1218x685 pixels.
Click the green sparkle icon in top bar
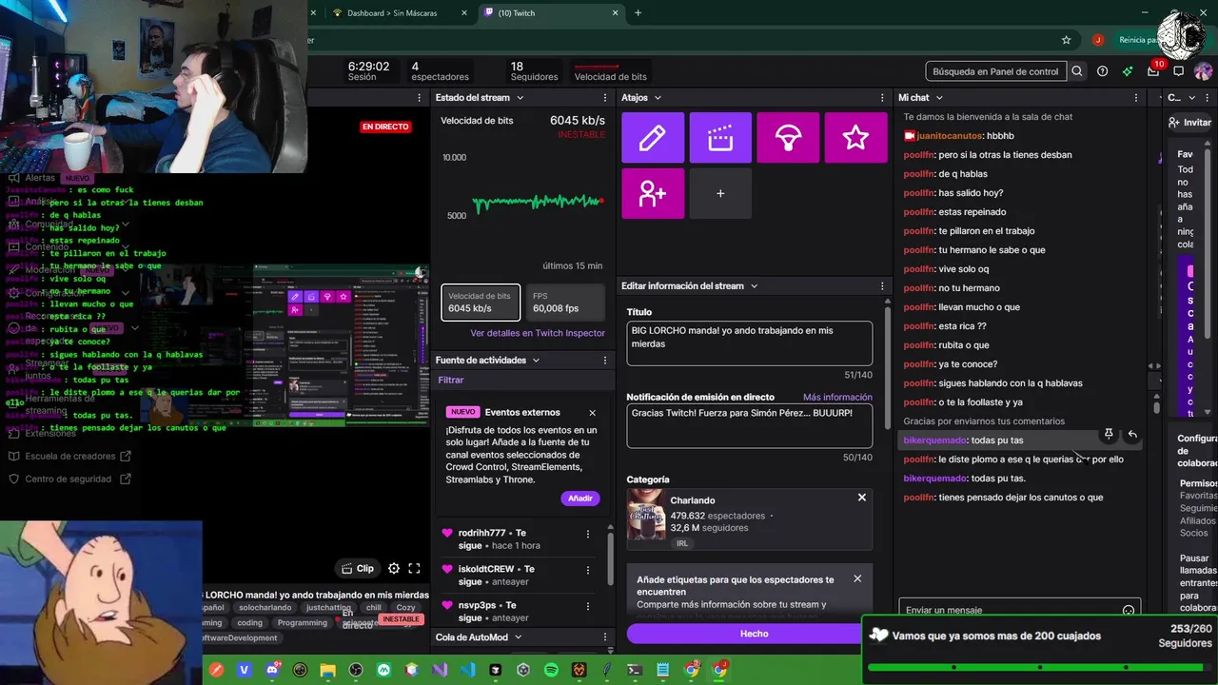[1128, 71]
